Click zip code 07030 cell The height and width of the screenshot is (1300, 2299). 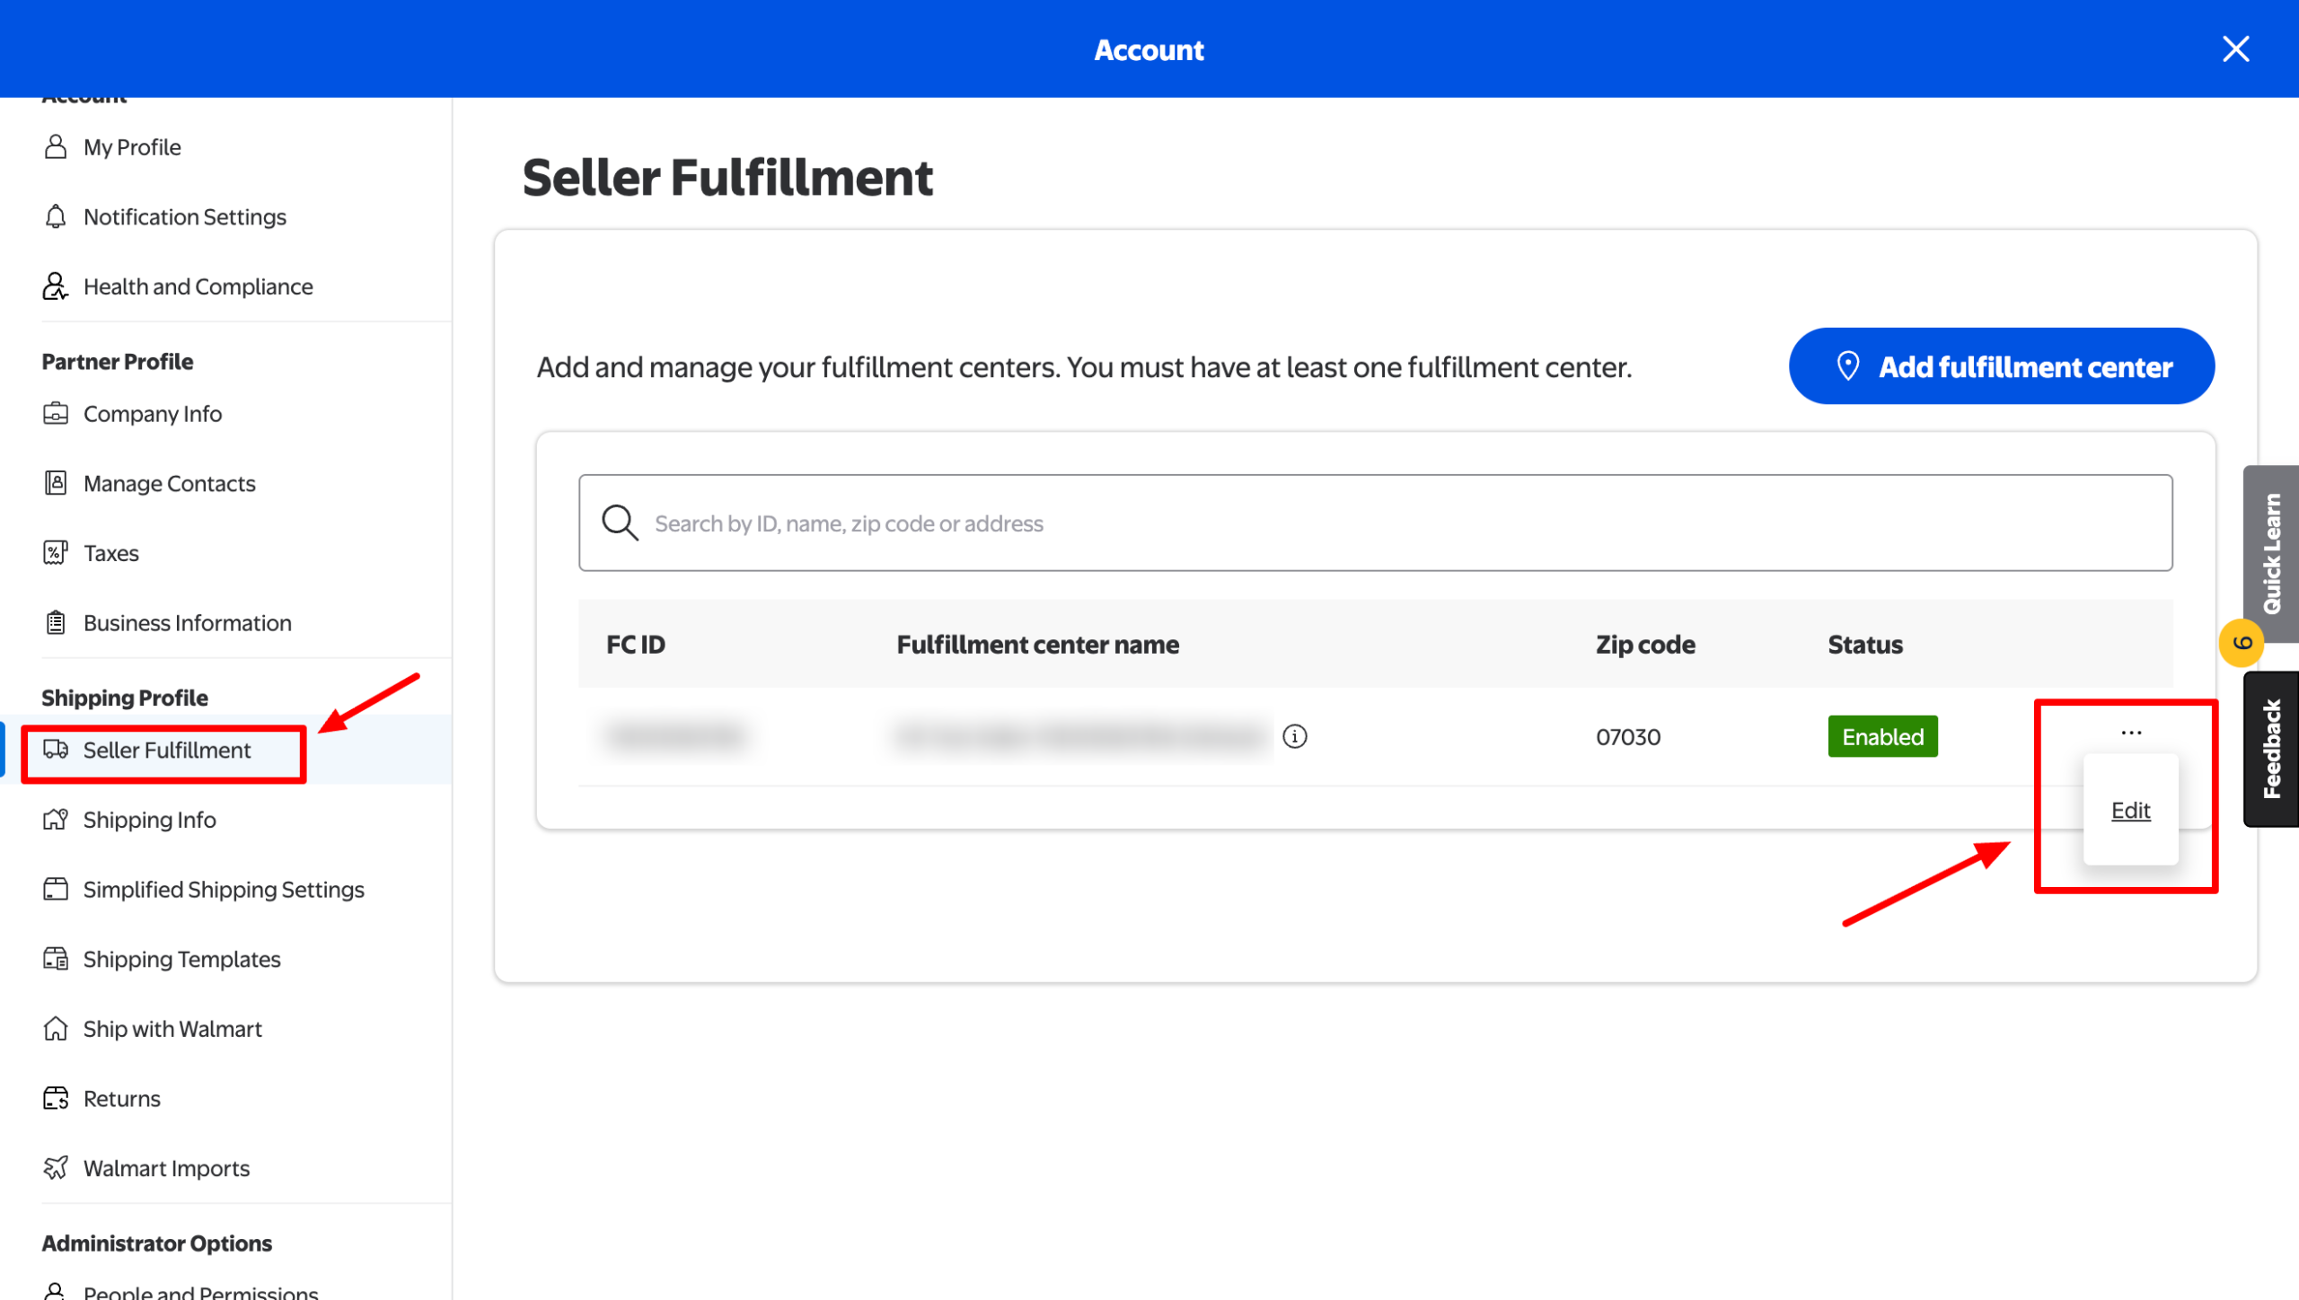1628,737
